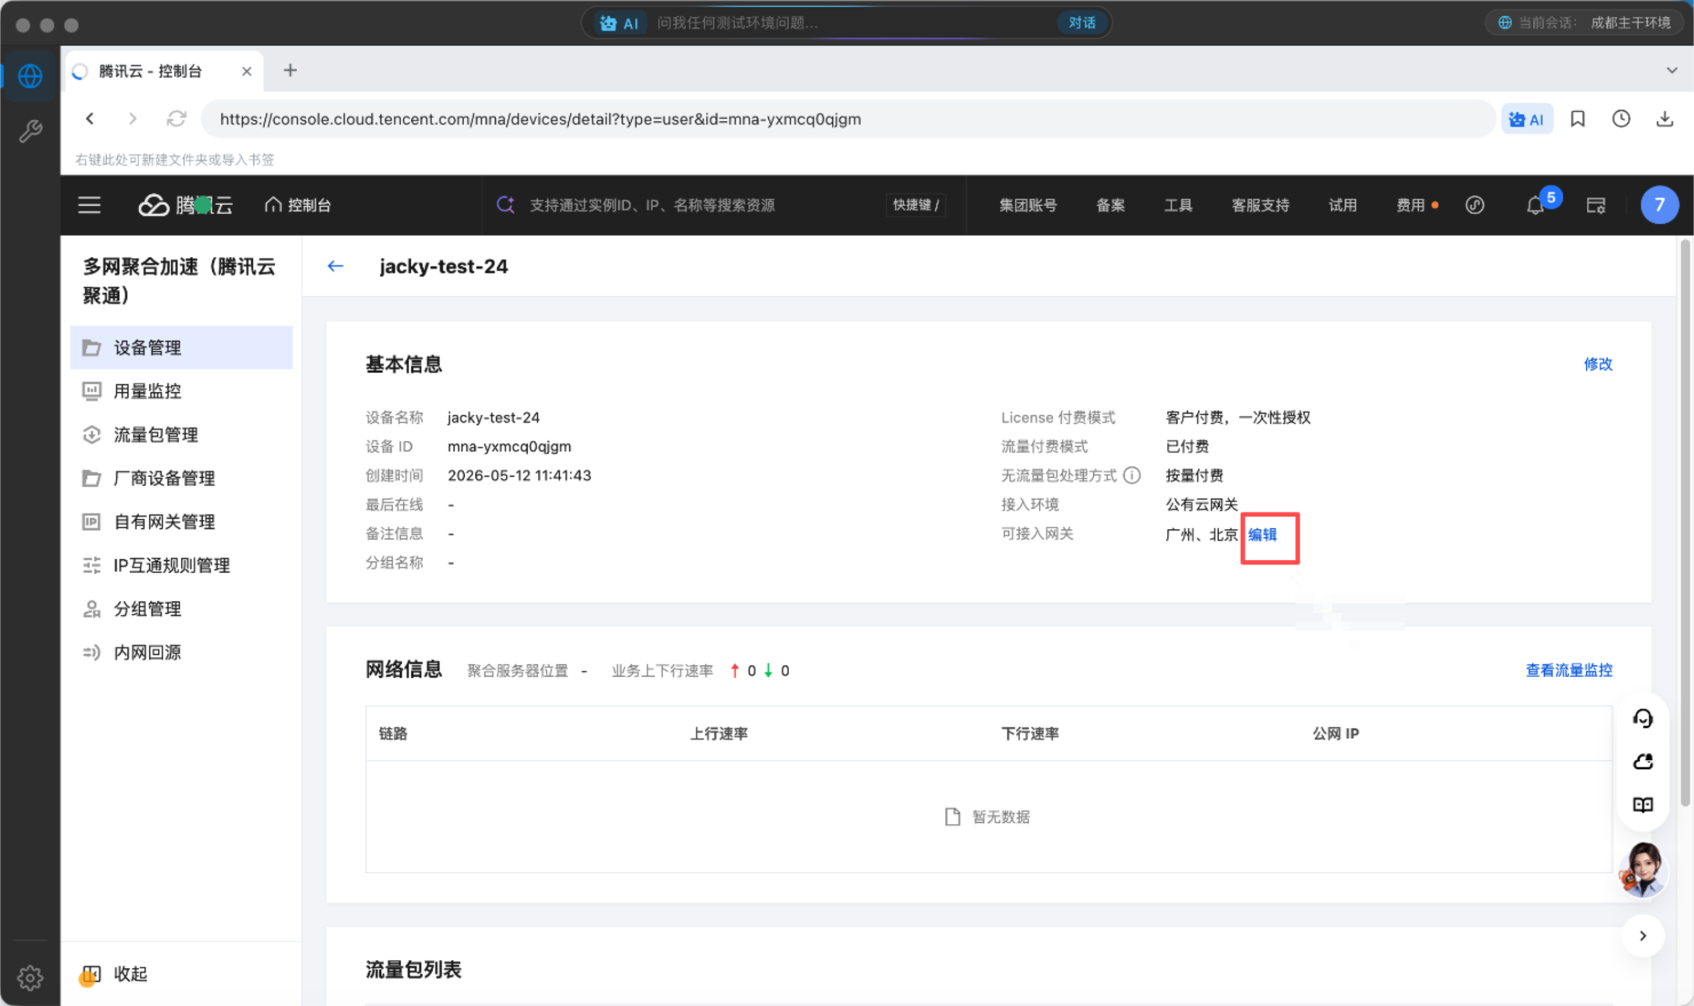1694x1006 pixels.
Task: Go back with the browser back arrow
Action: [90, 118]
